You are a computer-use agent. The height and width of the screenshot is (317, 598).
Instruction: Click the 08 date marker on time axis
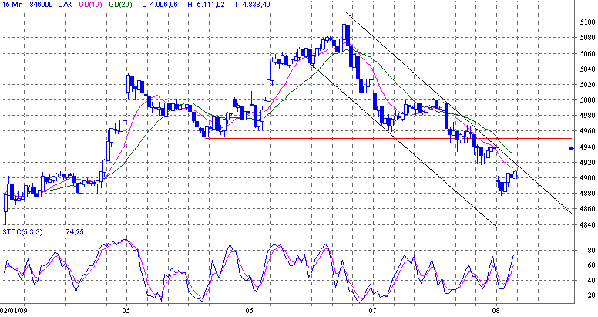click(496, 311)
